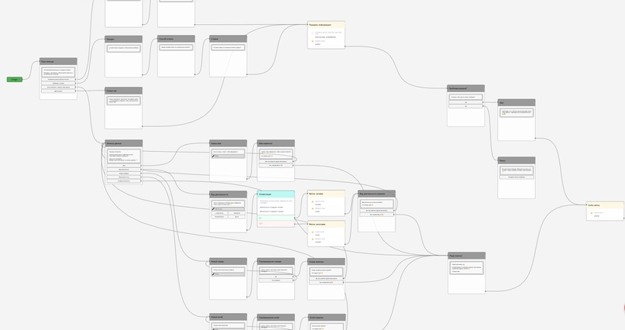Screen dimensions: 625x330
Task: Select the Имя изменено block header
Action: (x=276, y=143)
